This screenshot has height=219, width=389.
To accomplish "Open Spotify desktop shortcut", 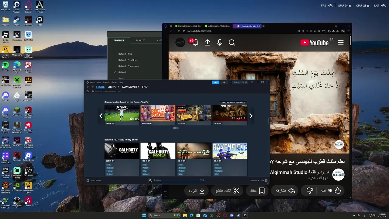I will point(5,66).
